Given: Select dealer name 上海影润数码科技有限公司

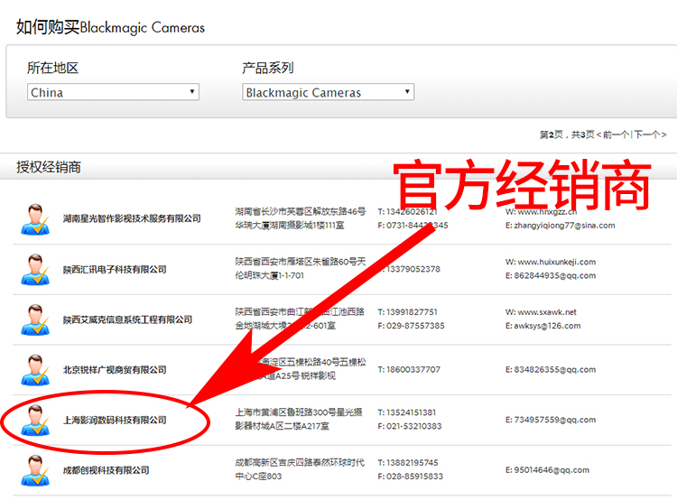Looking at the screenshot, I should [115, 420].
